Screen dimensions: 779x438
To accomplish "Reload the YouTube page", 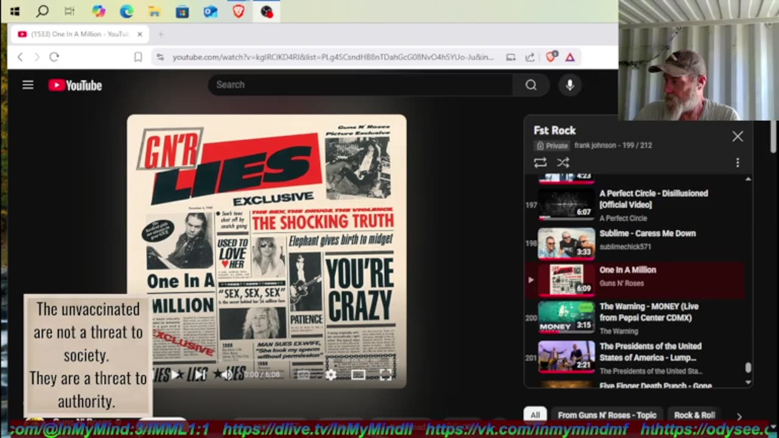I will 54,57.
